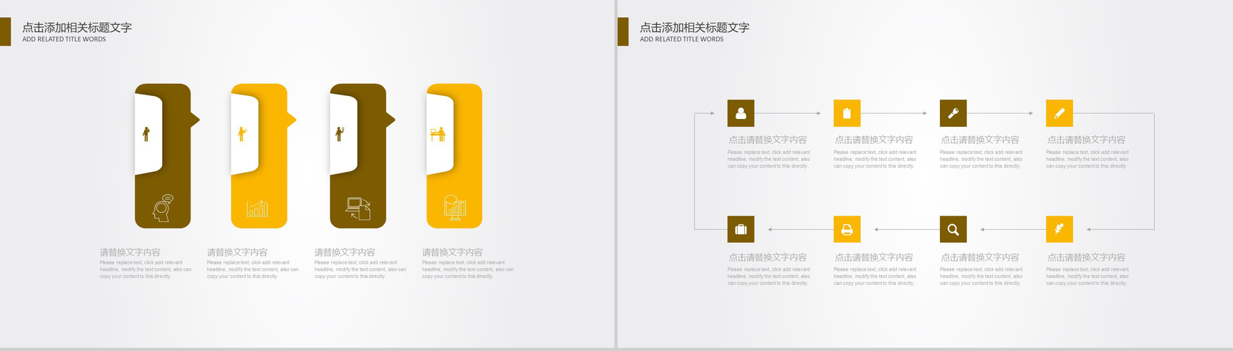Select the clipboard icon tile

pos(847,113)
